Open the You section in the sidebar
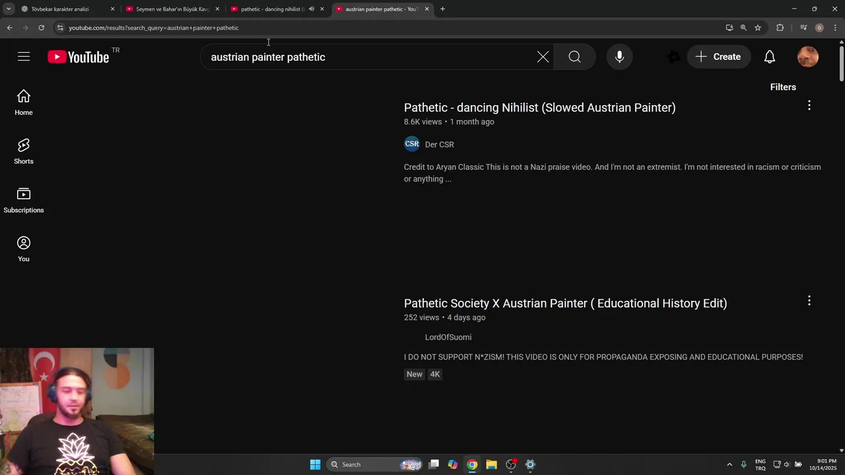The height and width of the screenshot is (475, 845). click(x=24, y=249)
